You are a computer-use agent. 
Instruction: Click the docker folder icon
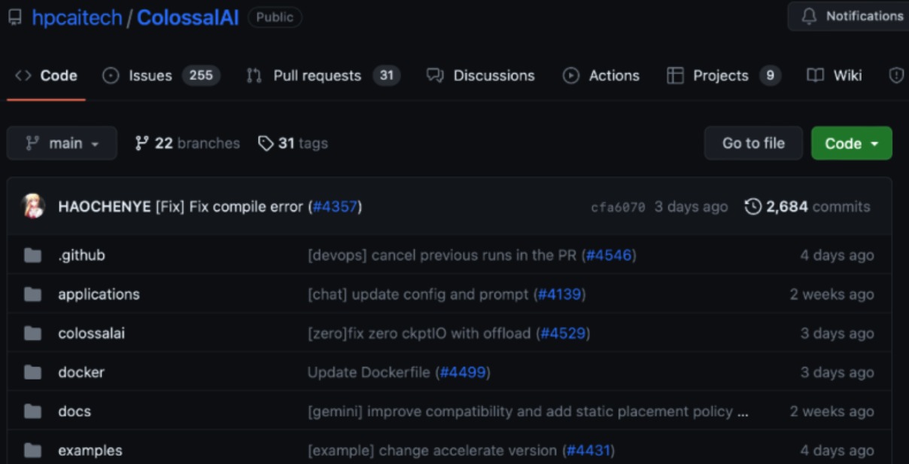click(x=32, y=372)
